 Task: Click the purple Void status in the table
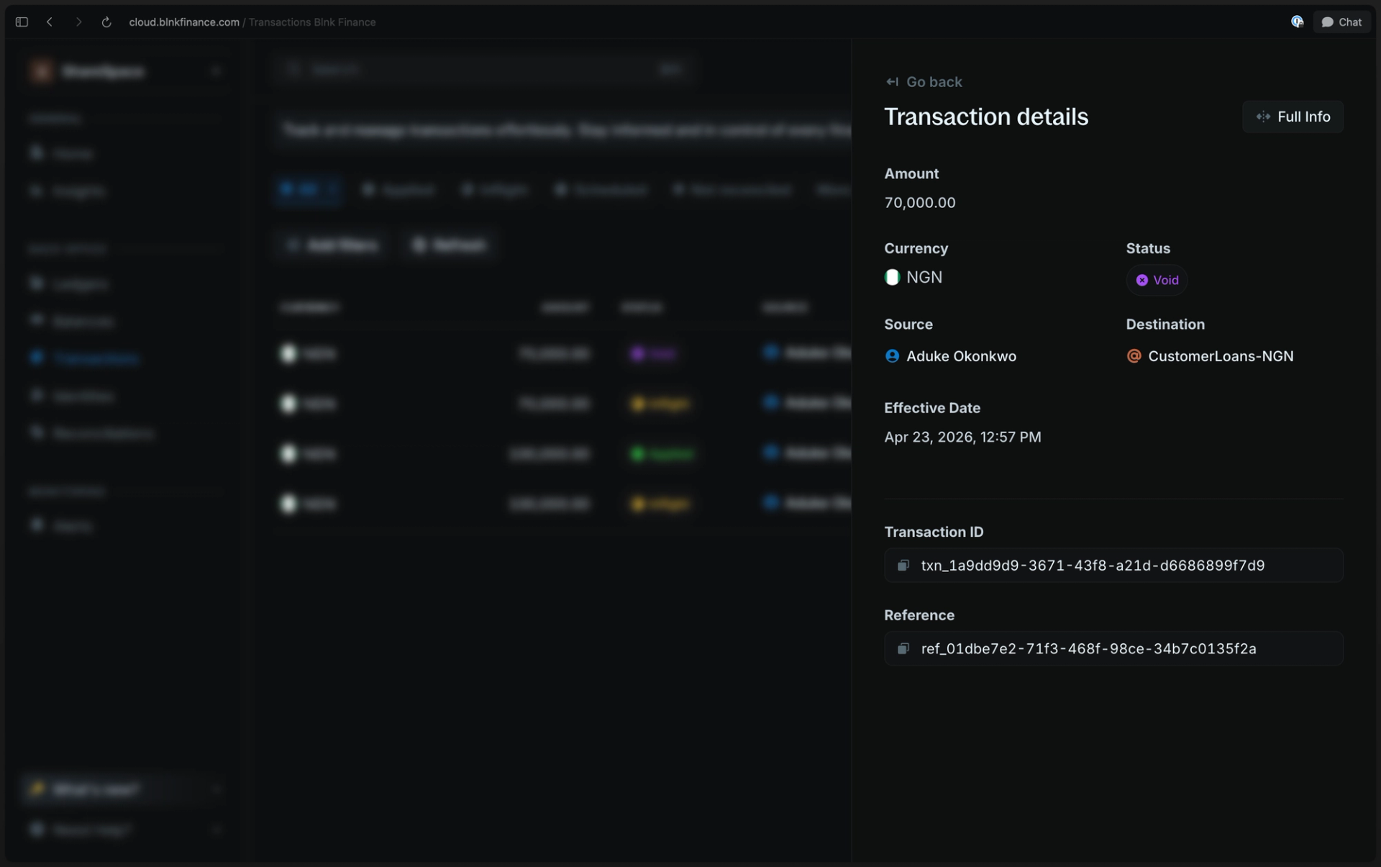[653, 354]
